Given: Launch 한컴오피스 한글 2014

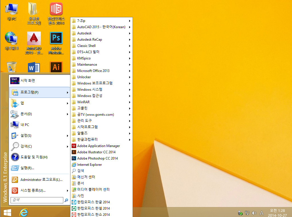Looking at the screenshot, I should tap(102, 202).
